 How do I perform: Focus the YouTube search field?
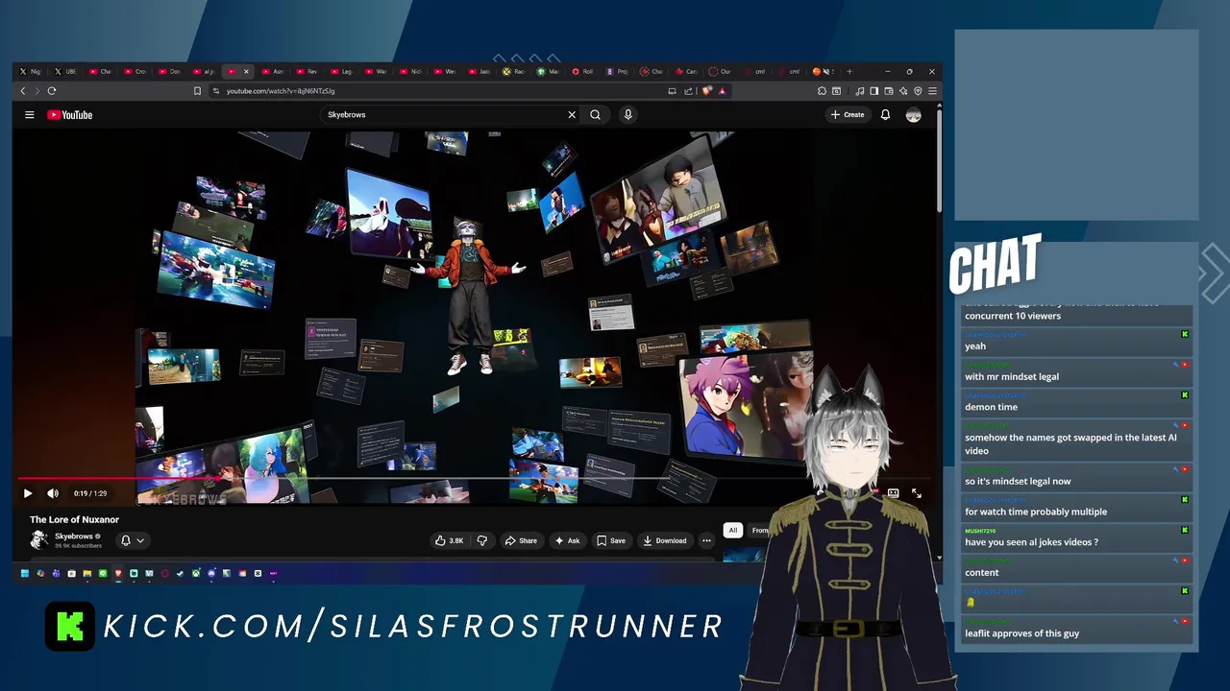click(x=444, y=114)
